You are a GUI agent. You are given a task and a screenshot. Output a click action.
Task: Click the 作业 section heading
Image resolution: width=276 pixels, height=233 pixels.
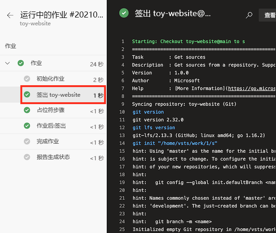[x=11, y=46]
